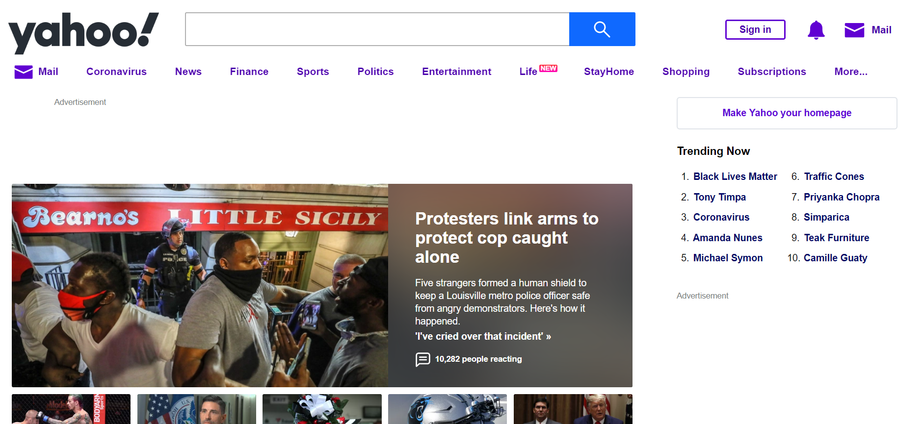Image resolution: width=923 pixels, height=424 pixels.
Task: Click the 10,282 people reacting text
Action: tap(478, 359)
